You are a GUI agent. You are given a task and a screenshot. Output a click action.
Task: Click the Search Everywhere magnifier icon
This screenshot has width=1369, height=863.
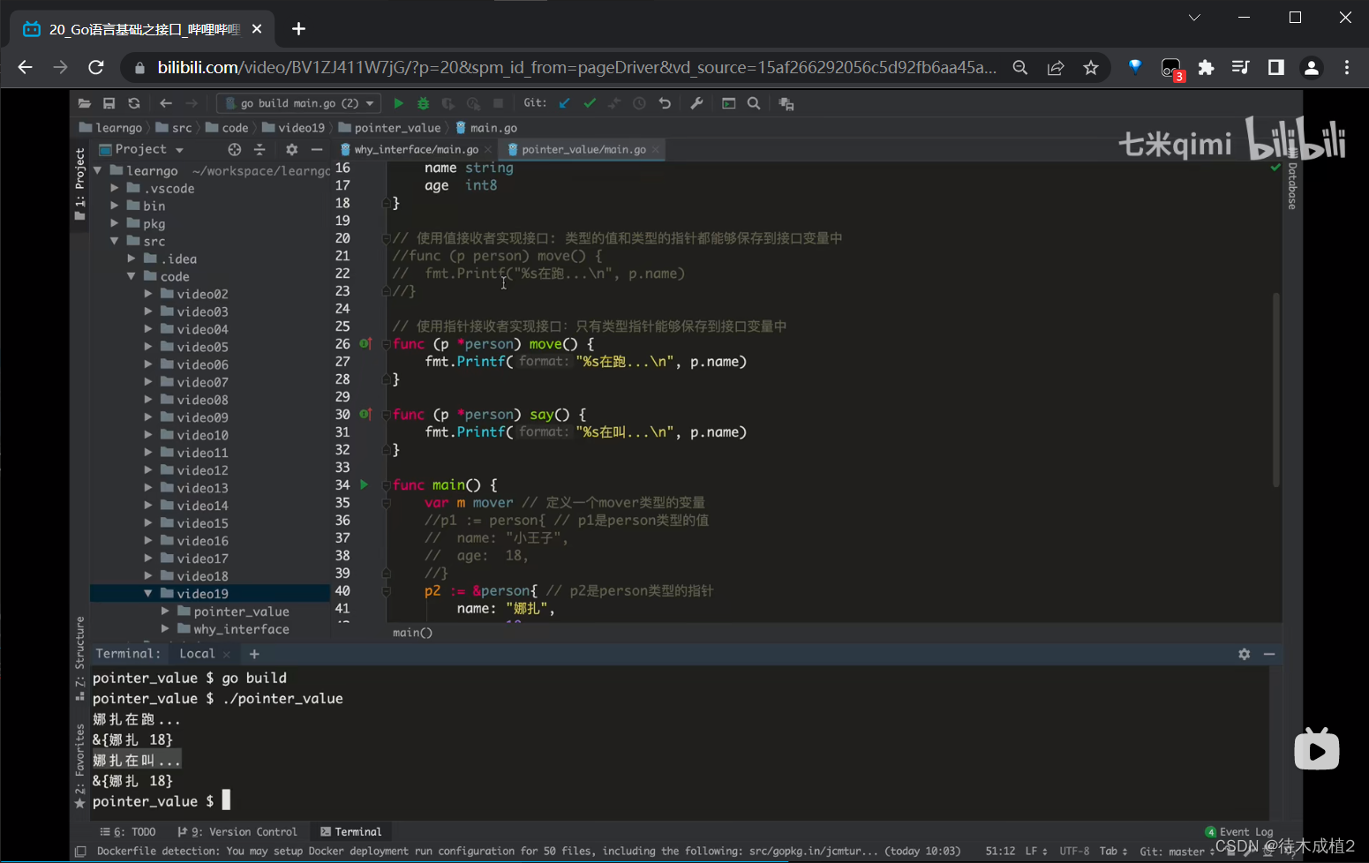754,103
